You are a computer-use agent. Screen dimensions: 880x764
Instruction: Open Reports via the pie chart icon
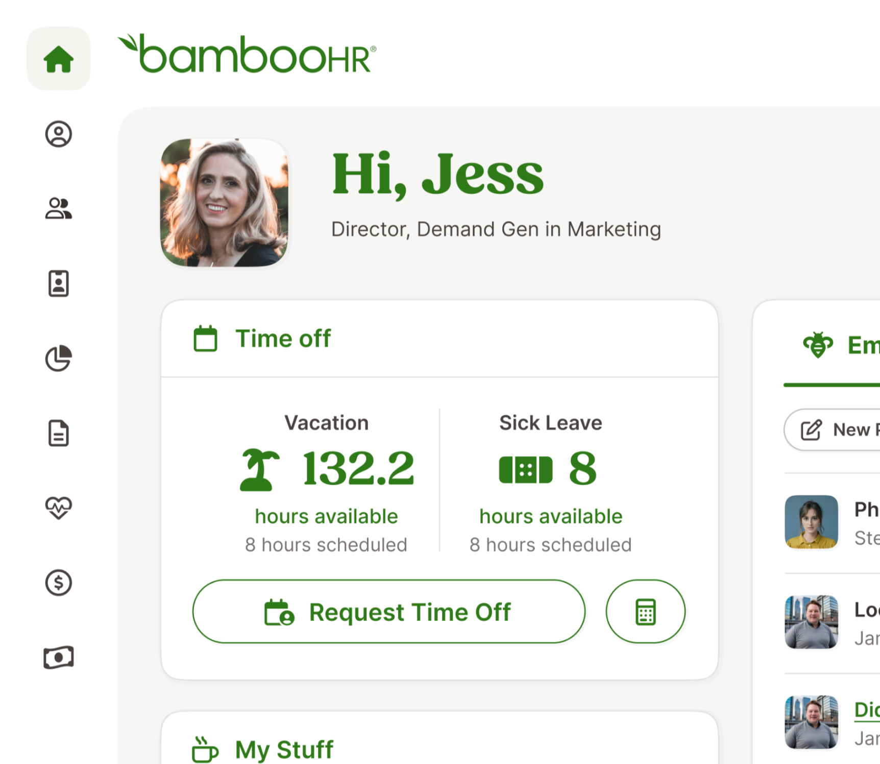coord(58,359)
